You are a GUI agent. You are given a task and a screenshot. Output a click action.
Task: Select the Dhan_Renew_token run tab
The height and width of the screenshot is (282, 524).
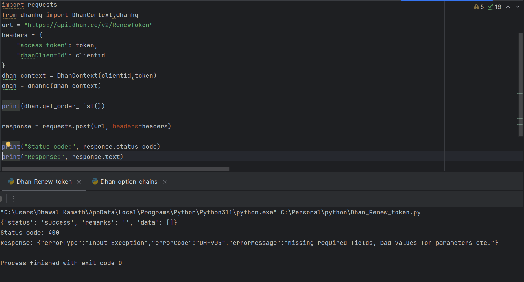(44, 182)
